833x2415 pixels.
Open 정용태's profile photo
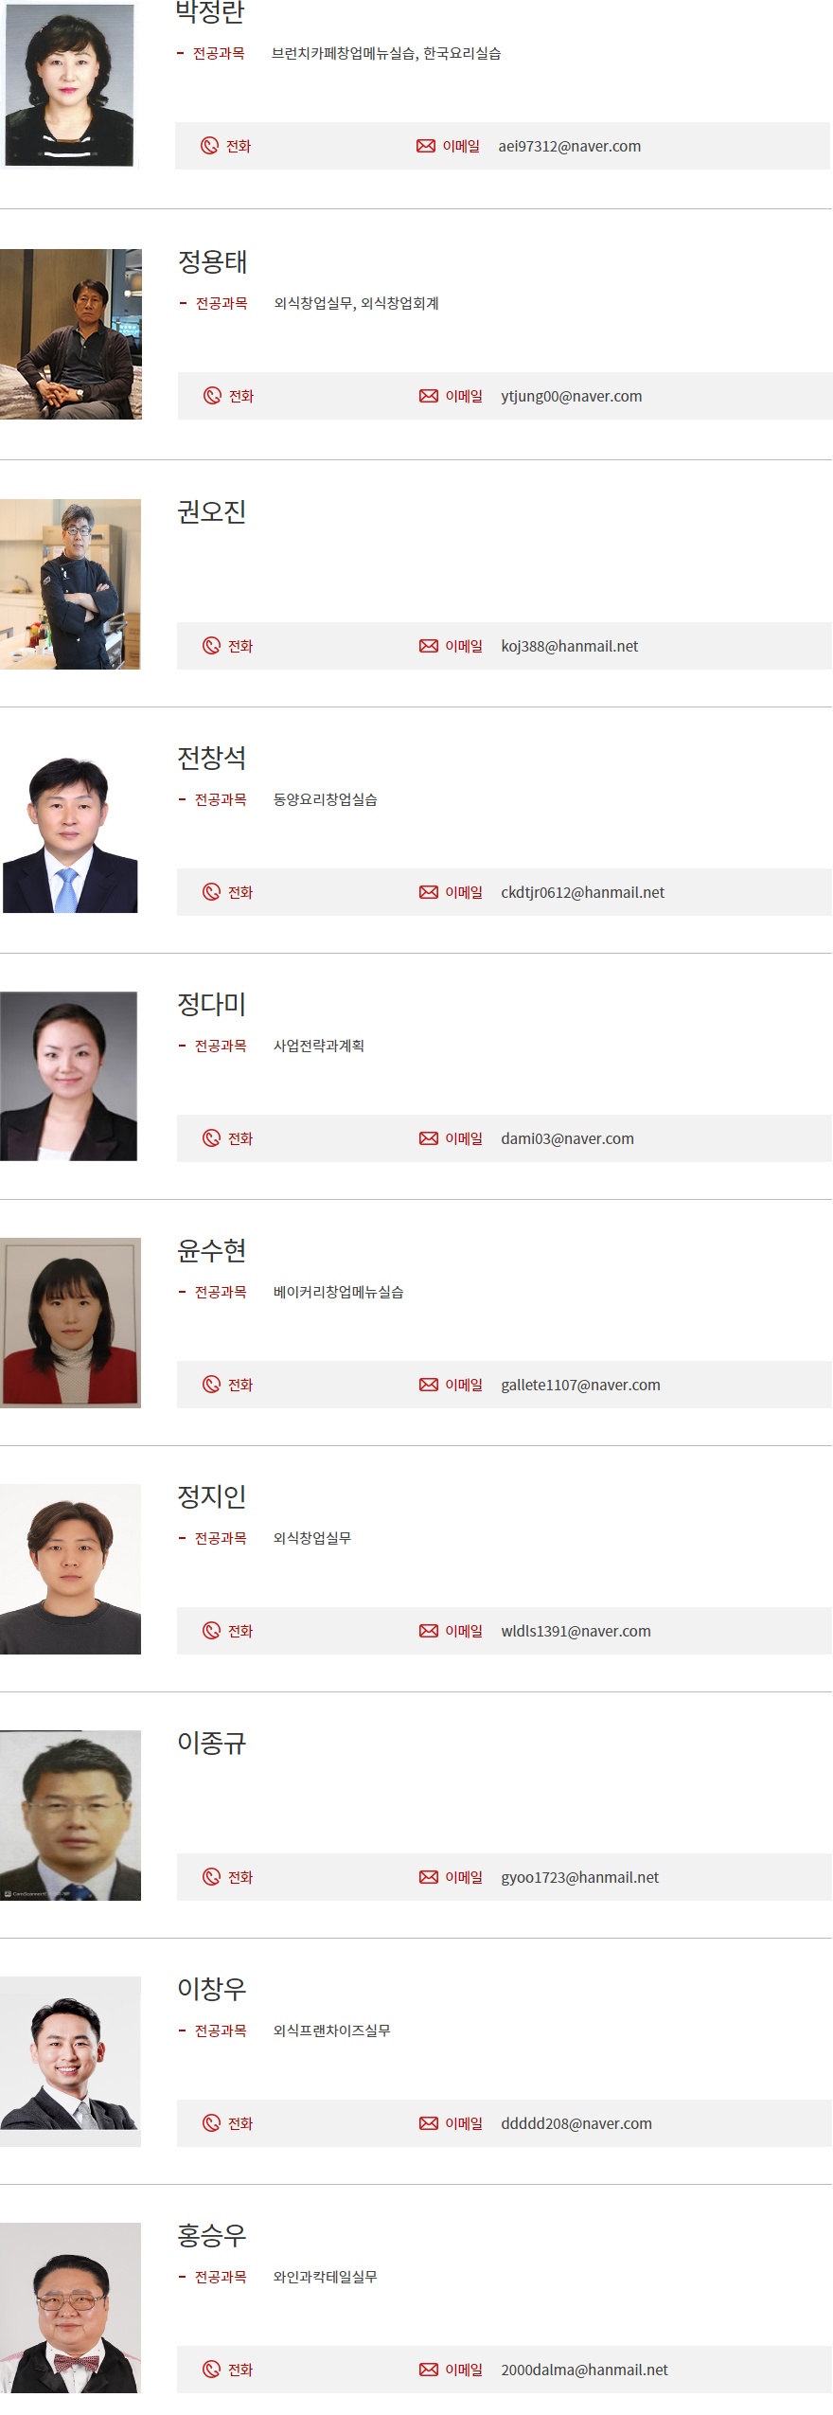71,334
